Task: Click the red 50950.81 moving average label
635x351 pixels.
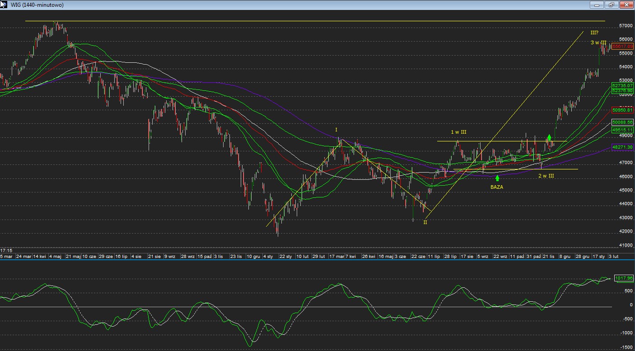Action: pyautogui.click(x=622, y=110)
